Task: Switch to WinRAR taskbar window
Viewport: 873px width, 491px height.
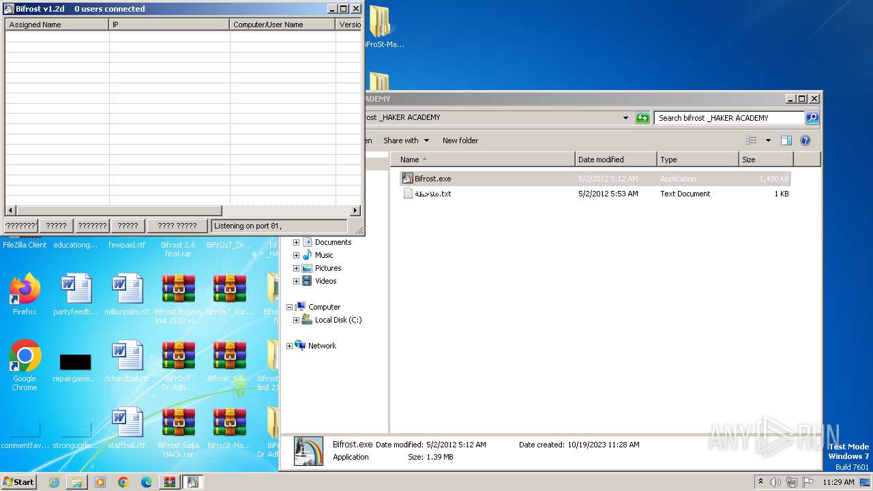Action: (170, 482)
